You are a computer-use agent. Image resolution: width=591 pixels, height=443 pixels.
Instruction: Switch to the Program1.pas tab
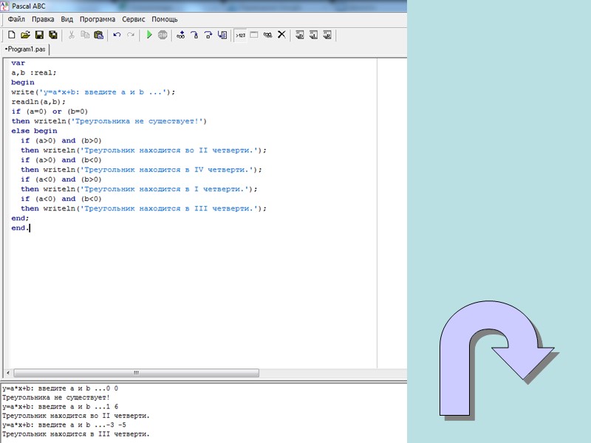pyautogui.click(x=26, y=49)
